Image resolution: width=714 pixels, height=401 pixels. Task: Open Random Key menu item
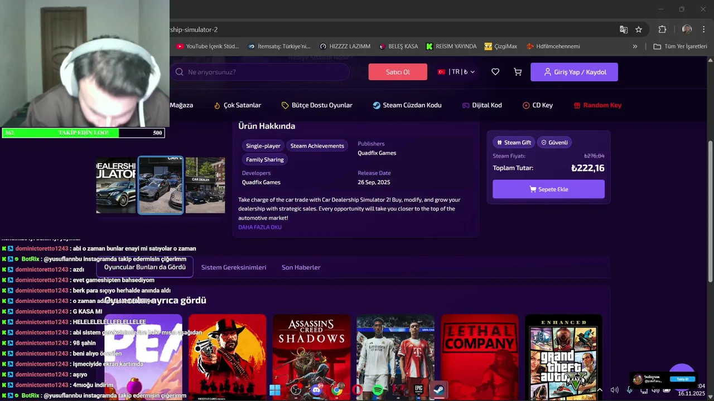tap(597, 105)
